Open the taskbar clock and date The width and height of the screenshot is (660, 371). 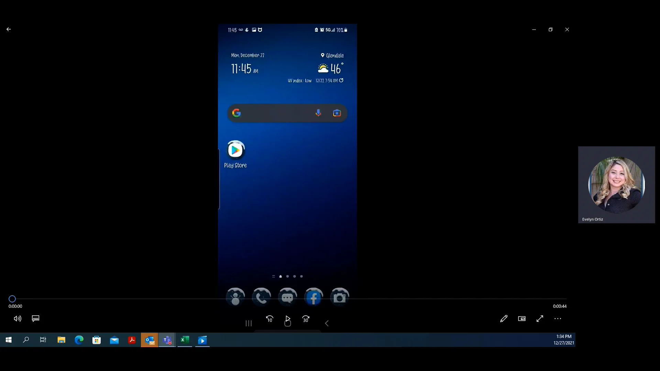point(564,340)
